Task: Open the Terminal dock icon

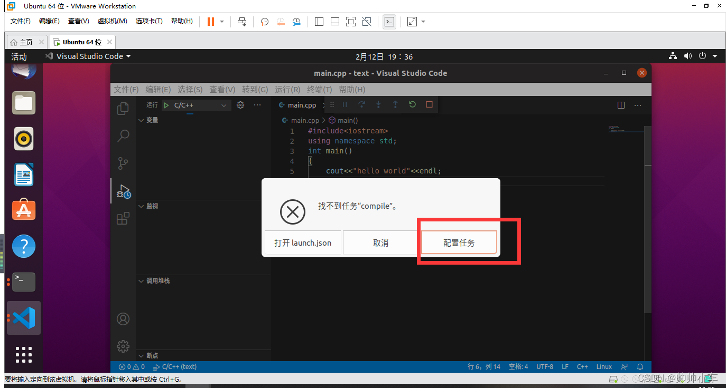Action: point(24,282)
